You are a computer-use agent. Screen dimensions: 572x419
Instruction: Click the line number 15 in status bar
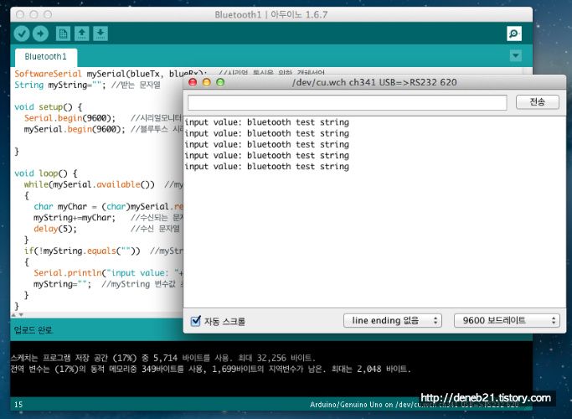point(18,405)
